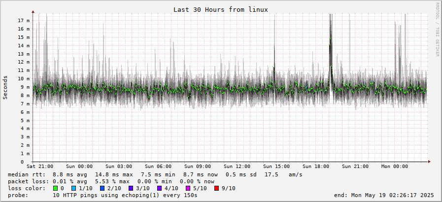
Task: Click the 'Sun 03:00' x-axis label
Action: tap(119, 167)
